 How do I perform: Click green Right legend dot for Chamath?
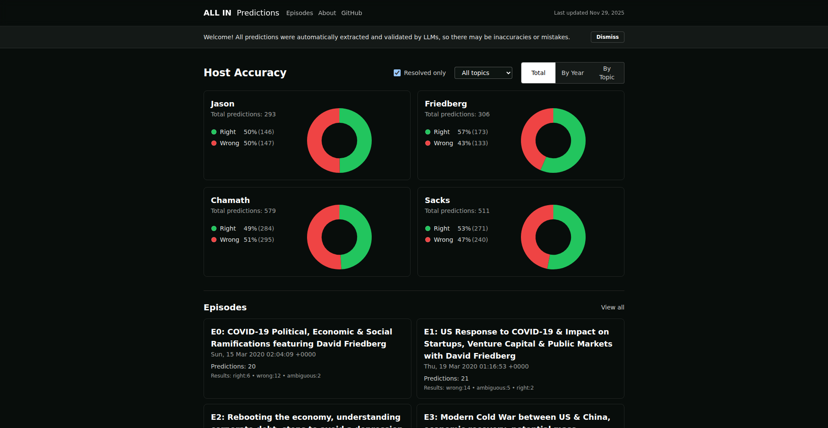point(214,228)
